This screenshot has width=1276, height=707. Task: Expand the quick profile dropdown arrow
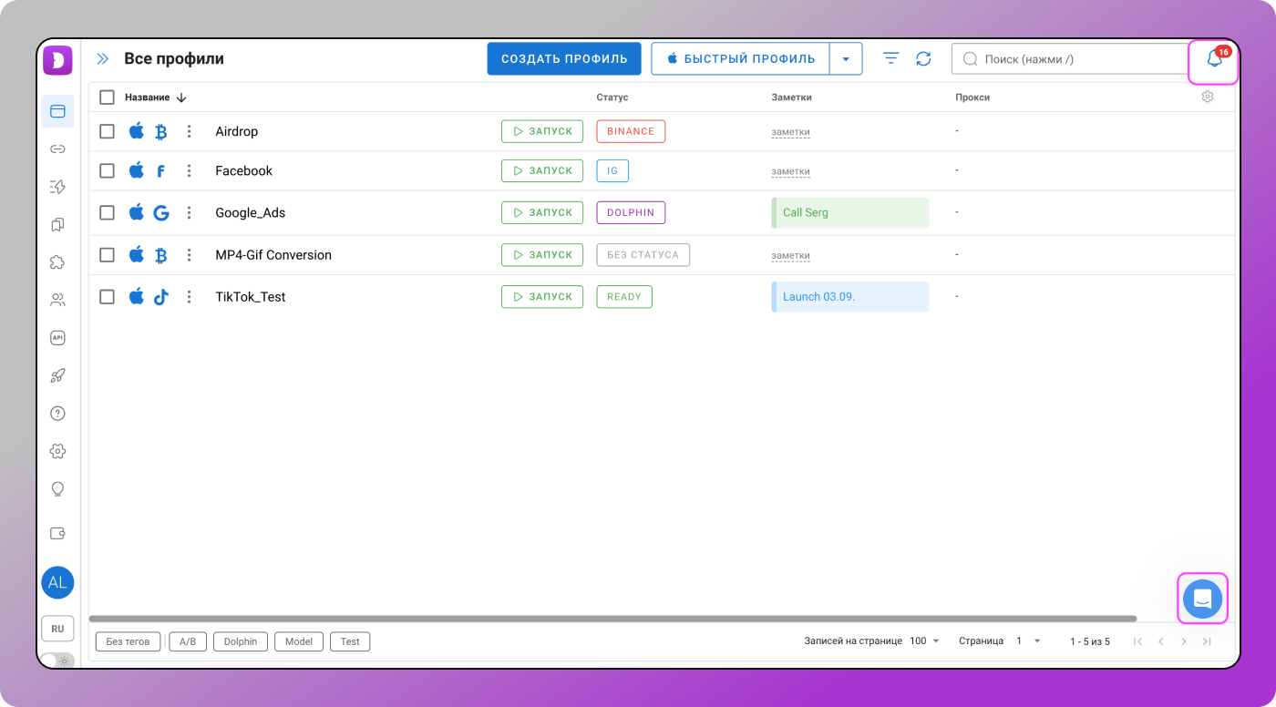tap(846, 59)
